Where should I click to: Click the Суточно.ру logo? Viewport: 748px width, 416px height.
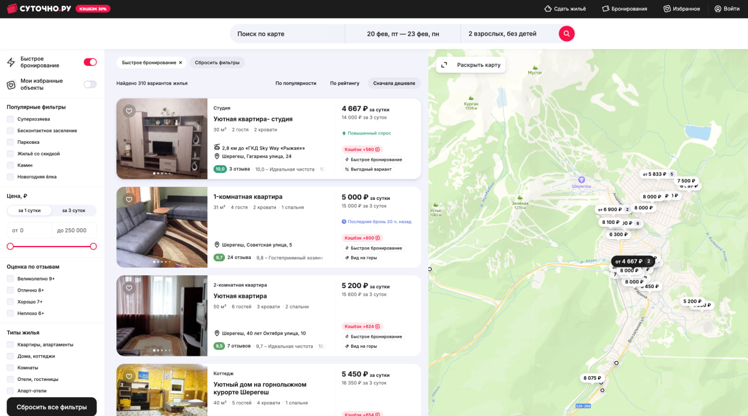coord(39,9)
